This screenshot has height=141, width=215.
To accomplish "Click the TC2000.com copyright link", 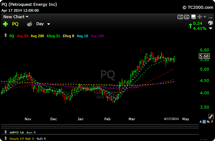I will click(198, 7).
